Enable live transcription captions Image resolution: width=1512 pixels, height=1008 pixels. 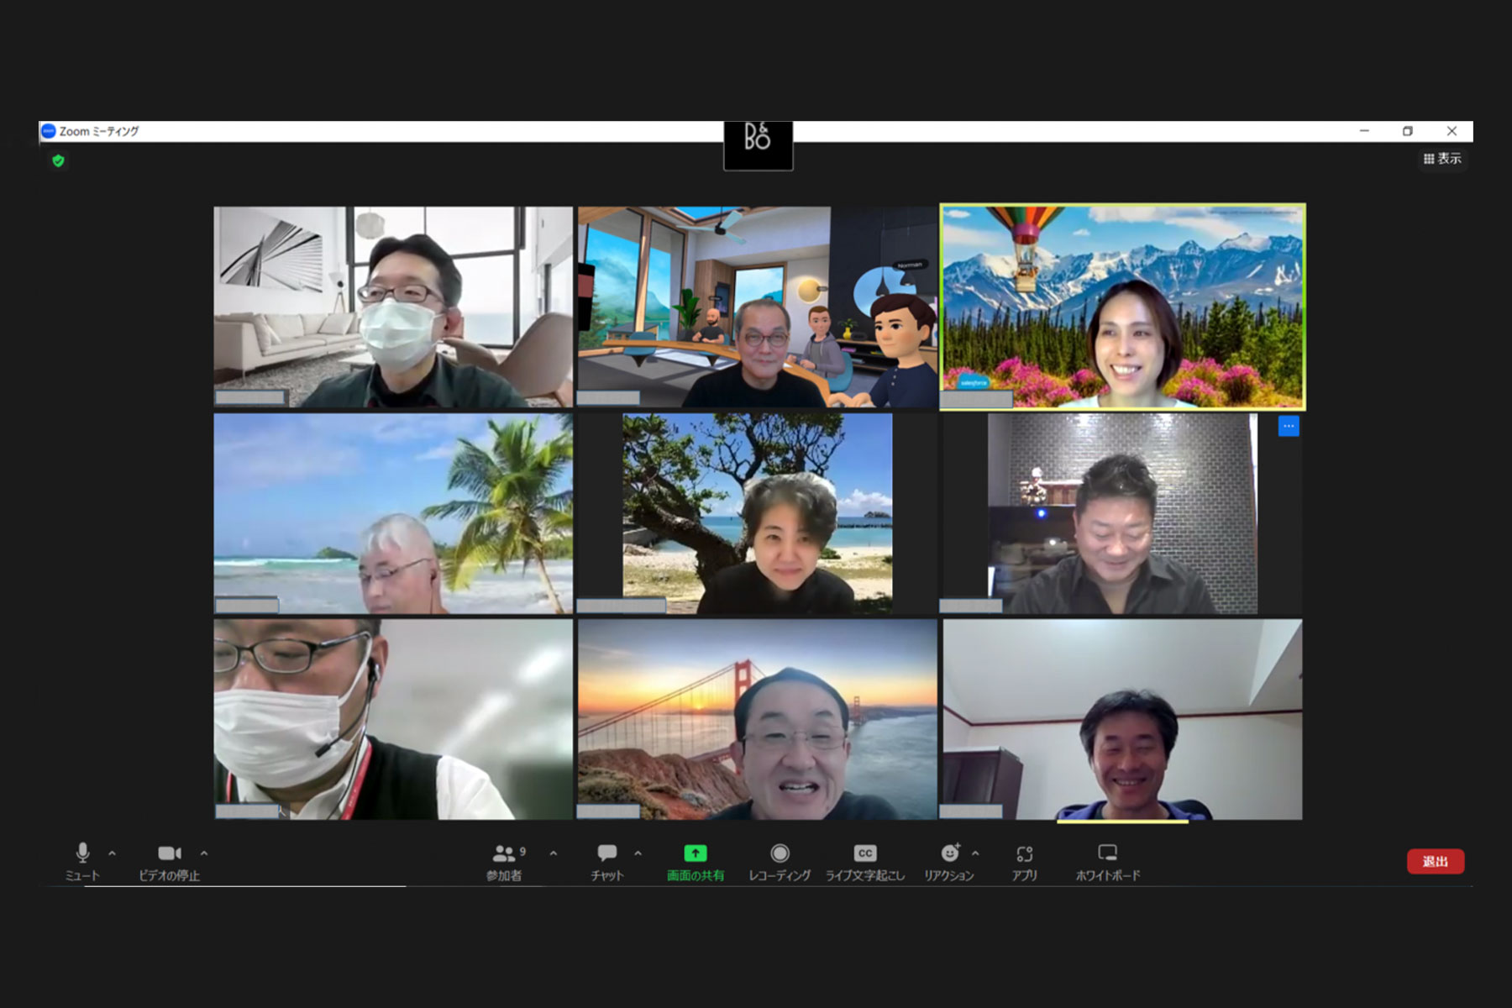point(864,860)
